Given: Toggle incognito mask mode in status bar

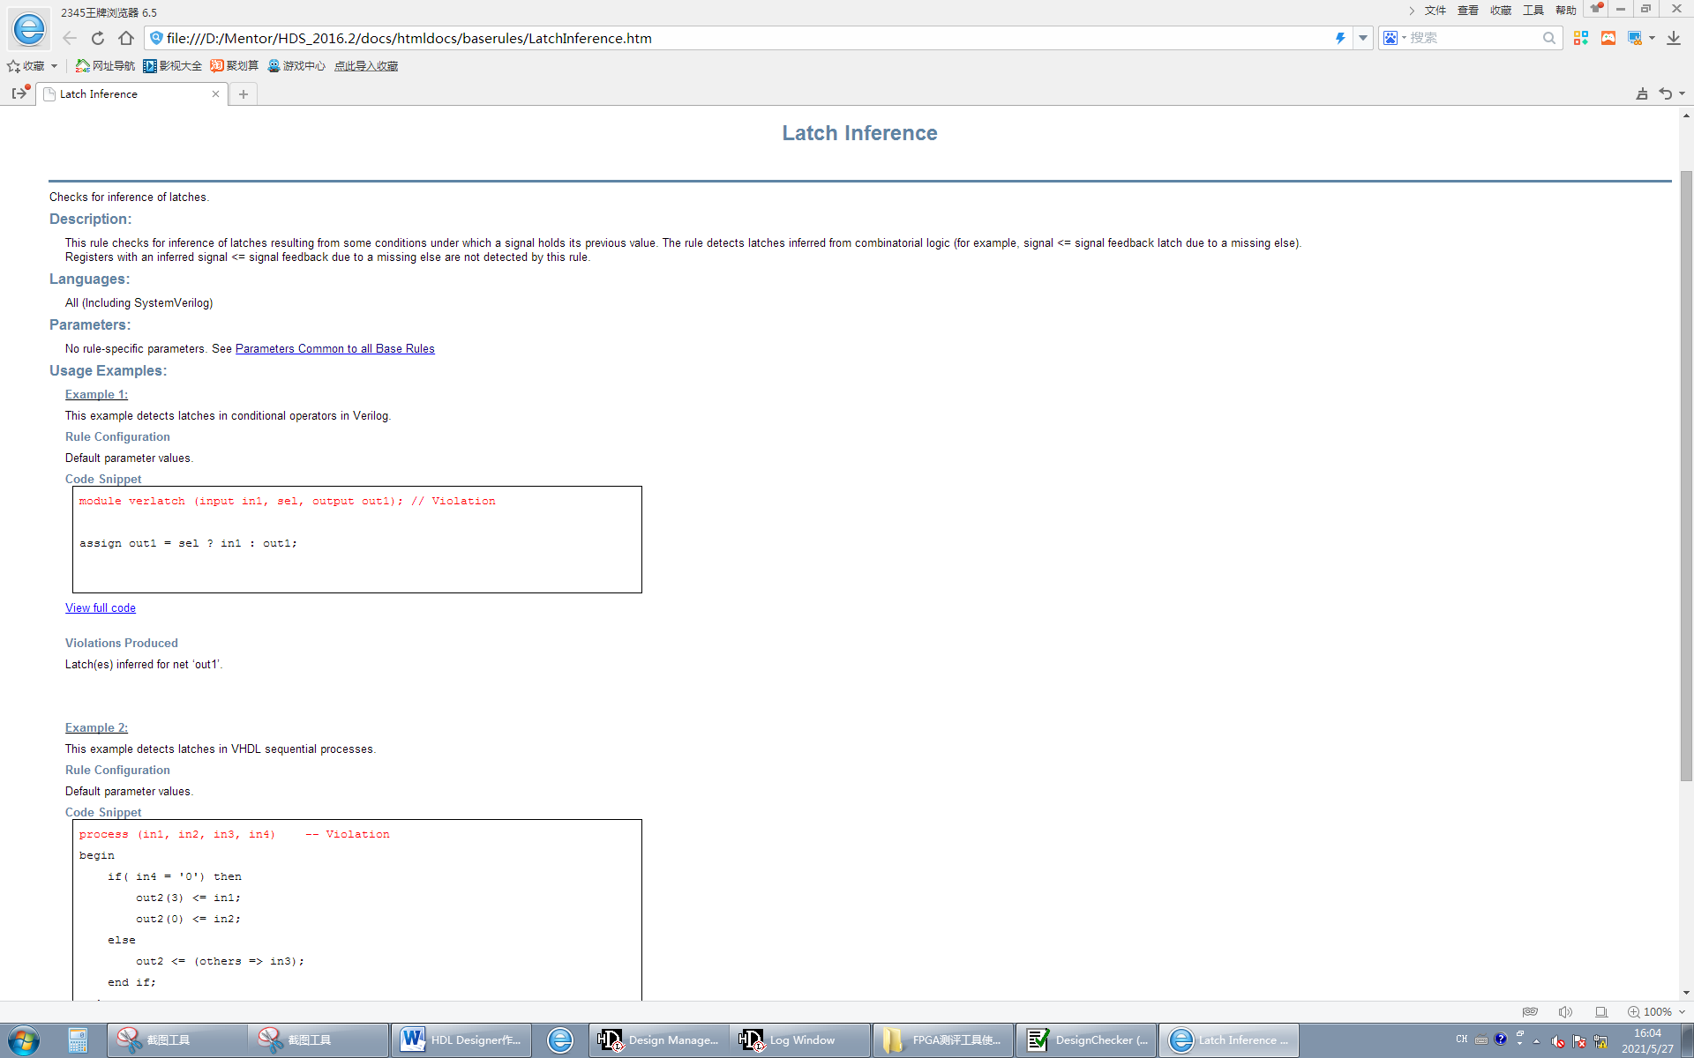Looking at the screenshot, I should click(1530, 1011).
